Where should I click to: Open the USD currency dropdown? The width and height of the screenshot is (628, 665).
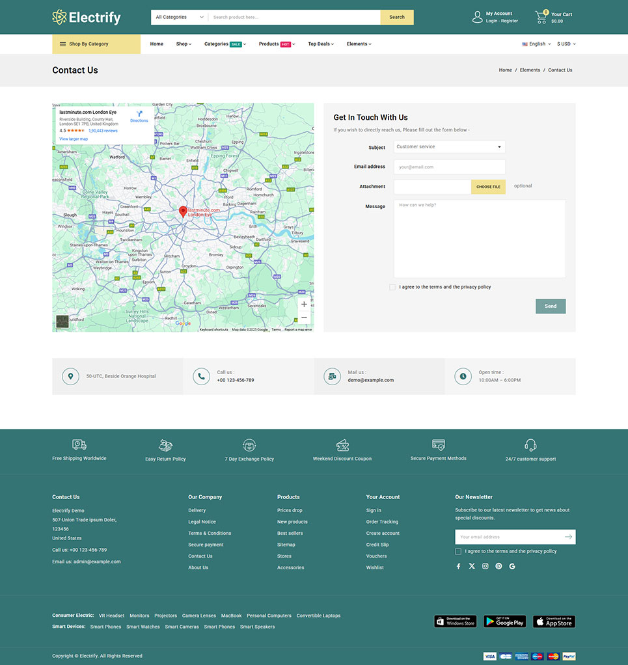click(x=567, y=44)
